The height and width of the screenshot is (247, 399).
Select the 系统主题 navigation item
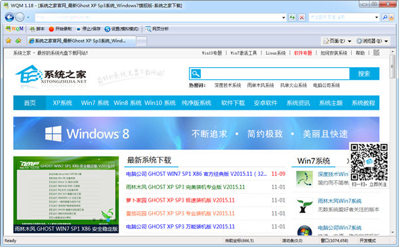pyautogui.click(x=331, y=103)
